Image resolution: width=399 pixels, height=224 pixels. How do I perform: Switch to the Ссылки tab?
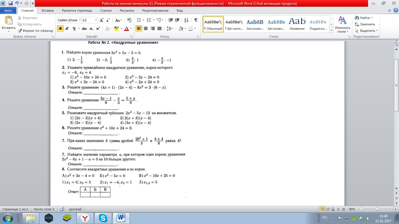[106, 10]
